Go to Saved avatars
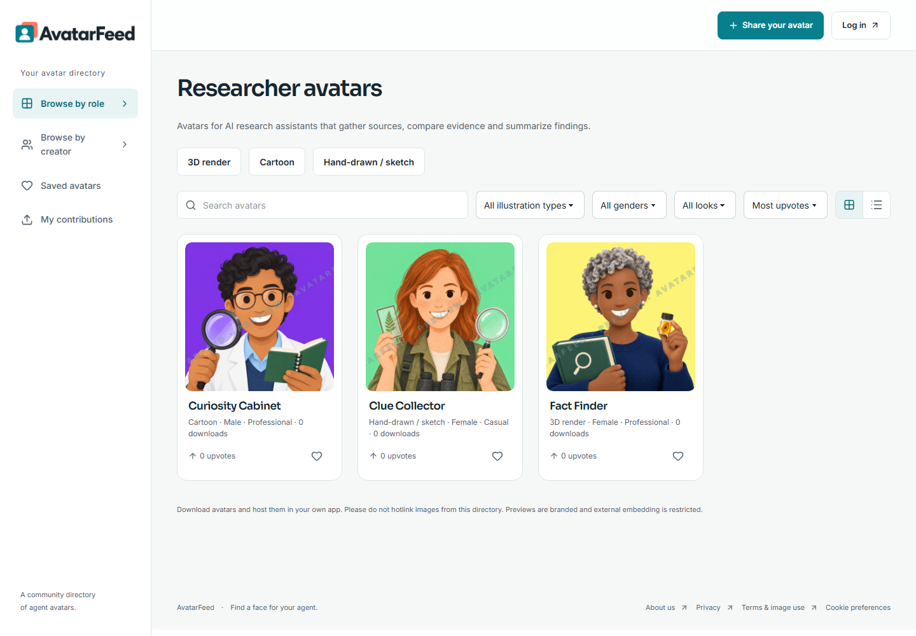 (x=75, y=186)
